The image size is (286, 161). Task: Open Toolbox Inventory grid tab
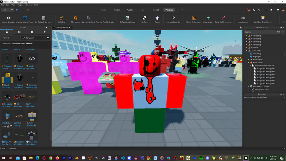(19, 32)
